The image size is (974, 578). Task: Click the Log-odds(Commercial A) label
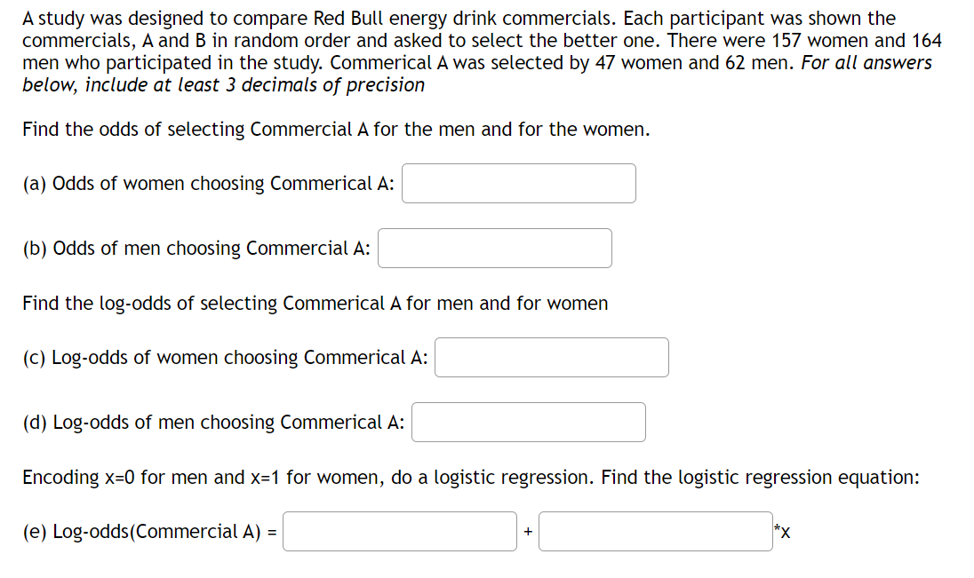click(x=147, y=531)
